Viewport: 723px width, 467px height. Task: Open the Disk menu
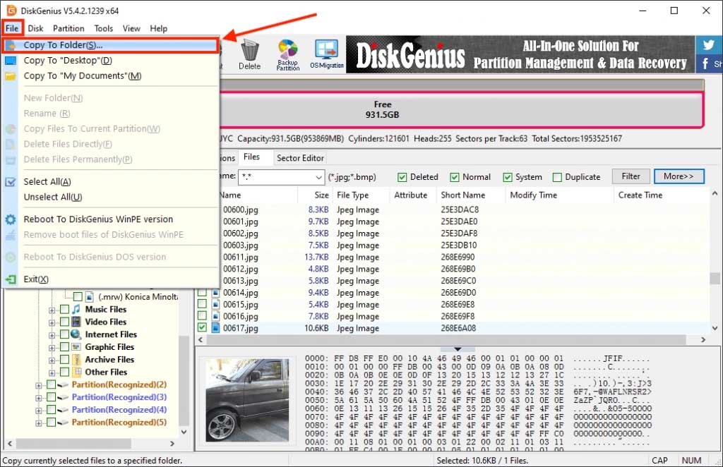click(35, 28)
